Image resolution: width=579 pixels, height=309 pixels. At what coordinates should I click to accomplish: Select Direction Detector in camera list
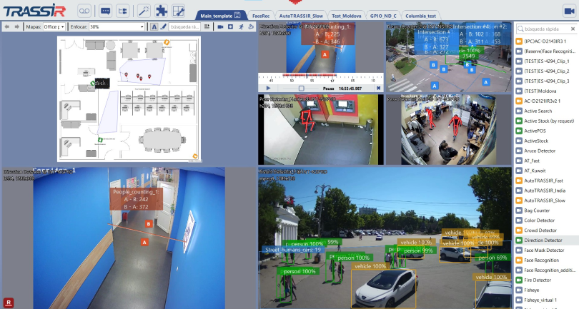pos(544,240)
